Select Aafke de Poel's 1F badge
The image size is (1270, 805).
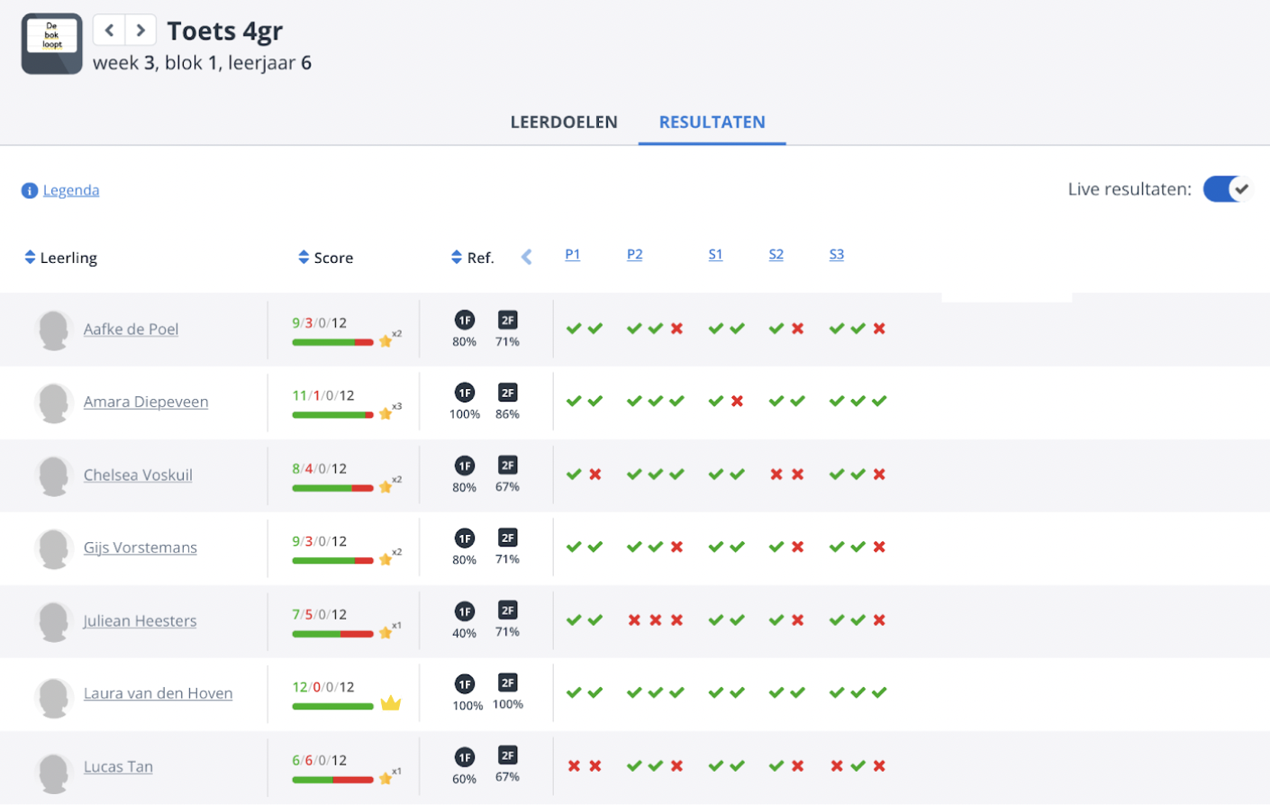[465, 321]
